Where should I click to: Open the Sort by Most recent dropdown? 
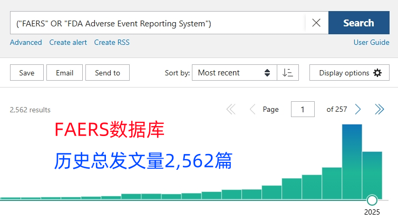234,73
